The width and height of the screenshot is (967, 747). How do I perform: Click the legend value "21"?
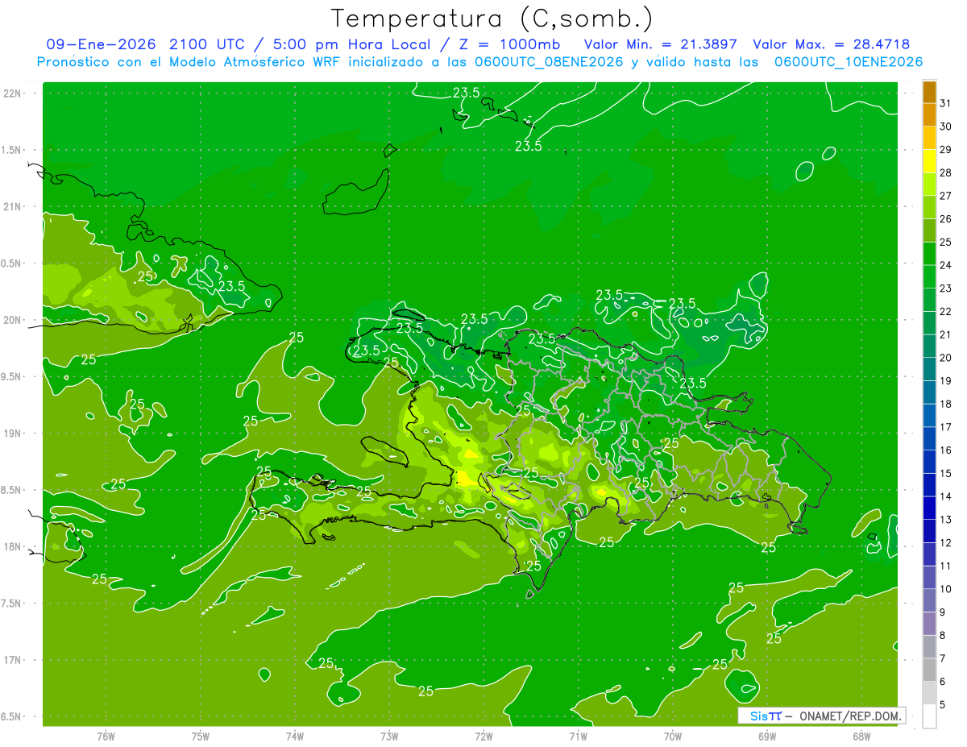click(946, 334)
